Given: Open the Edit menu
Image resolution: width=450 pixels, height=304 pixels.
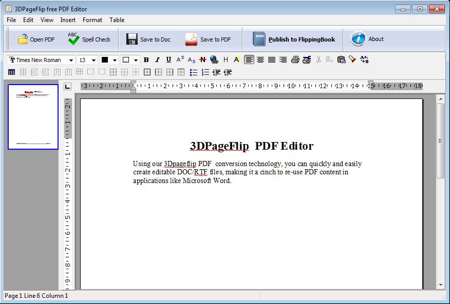Looking at the screenshot, I should pyautogui.click(x=28, y=20).
